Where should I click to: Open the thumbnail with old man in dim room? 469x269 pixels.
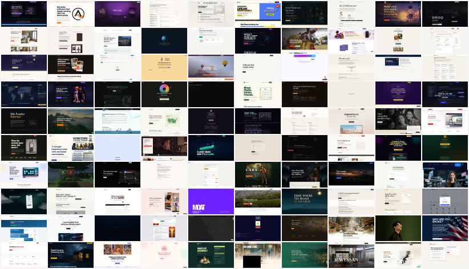point(164,148)
